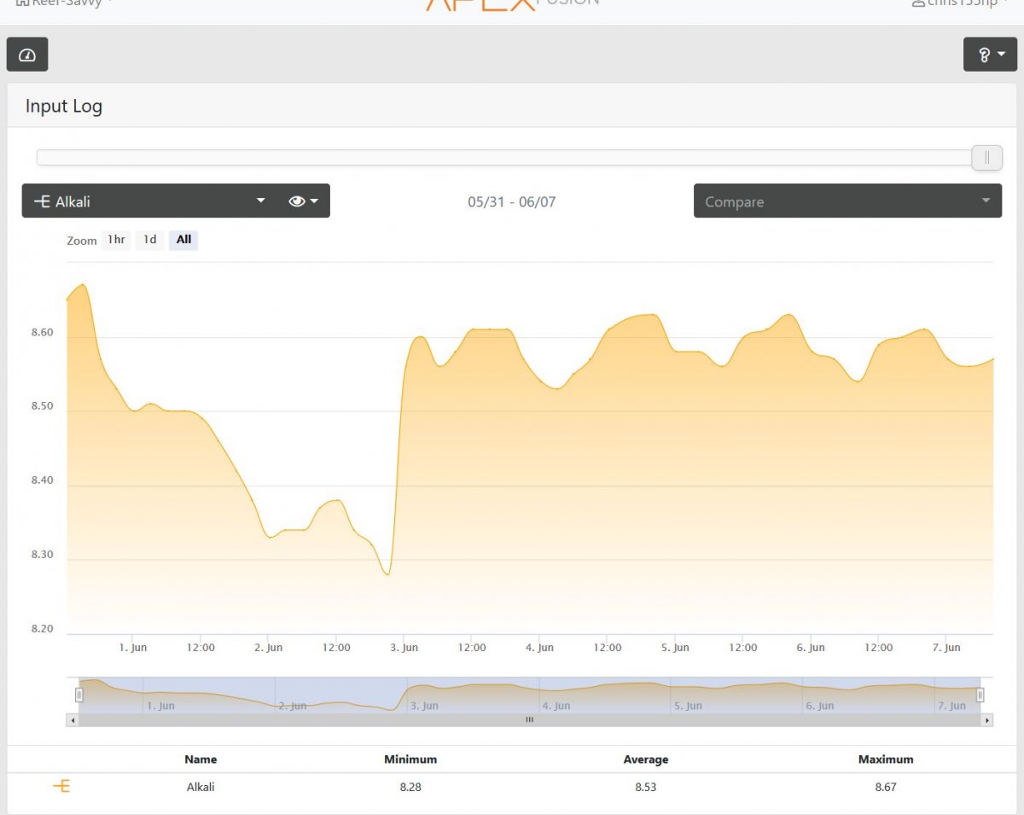1024x815 pixels.
Task: Toggle the eye visibility options button
Action: [x=304, y=201]
